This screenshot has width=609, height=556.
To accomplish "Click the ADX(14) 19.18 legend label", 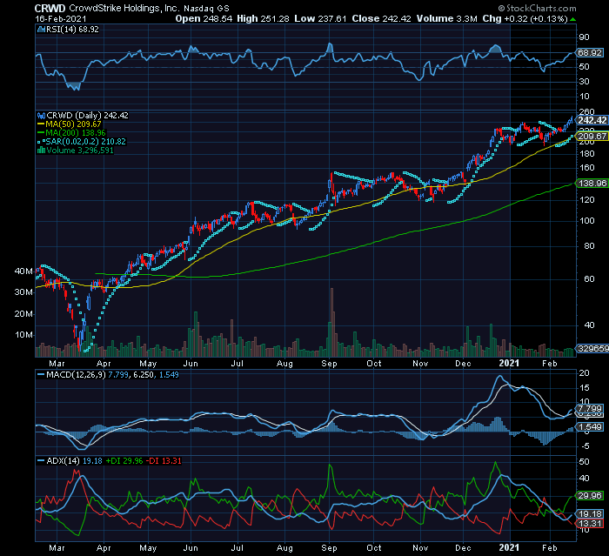I will 74,461.
